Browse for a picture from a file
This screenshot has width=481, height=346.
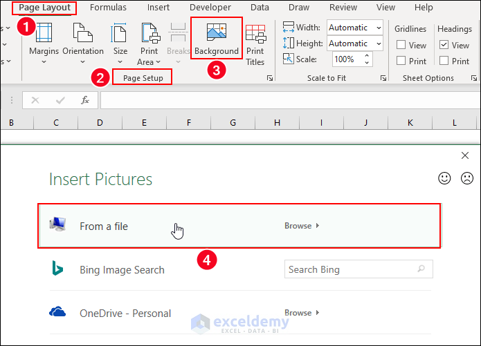tap(302, 226)
